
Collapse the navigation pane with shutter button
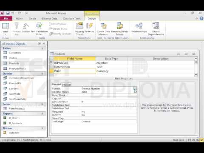pyautogui.click(x=44, y=43)
